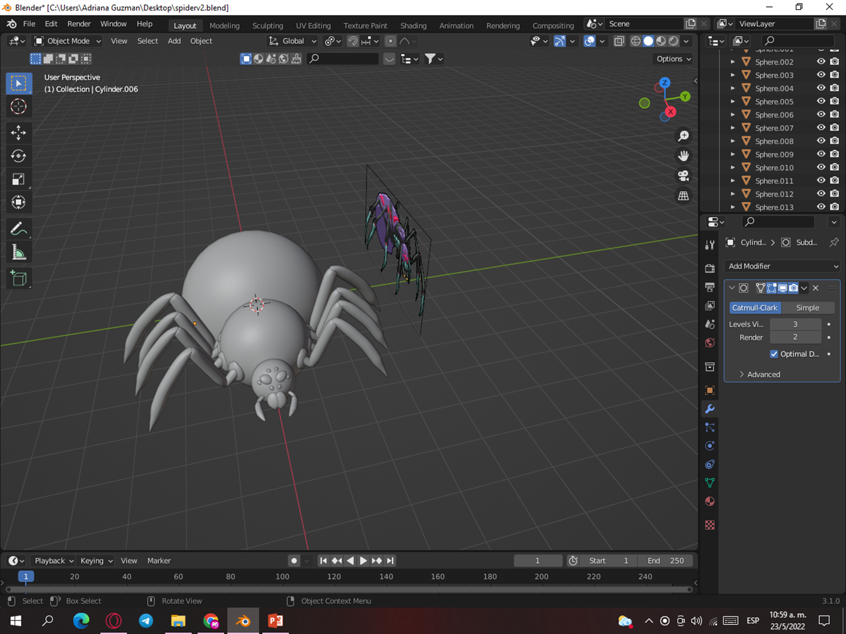Open the Physics properties tab
Screen dimensions: 846x634
(710, 446)
